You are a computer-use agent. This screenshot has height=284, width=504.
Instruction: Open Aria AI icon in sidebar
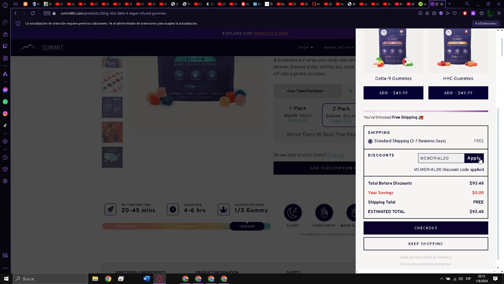[5, 74]
